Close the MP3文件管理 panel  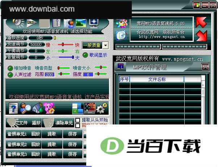coord(205,67)
